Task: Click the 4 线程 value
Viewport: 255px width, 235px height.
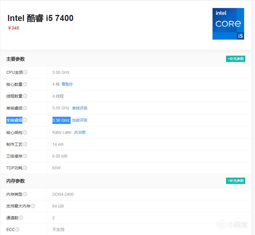Action: (58, 96)
